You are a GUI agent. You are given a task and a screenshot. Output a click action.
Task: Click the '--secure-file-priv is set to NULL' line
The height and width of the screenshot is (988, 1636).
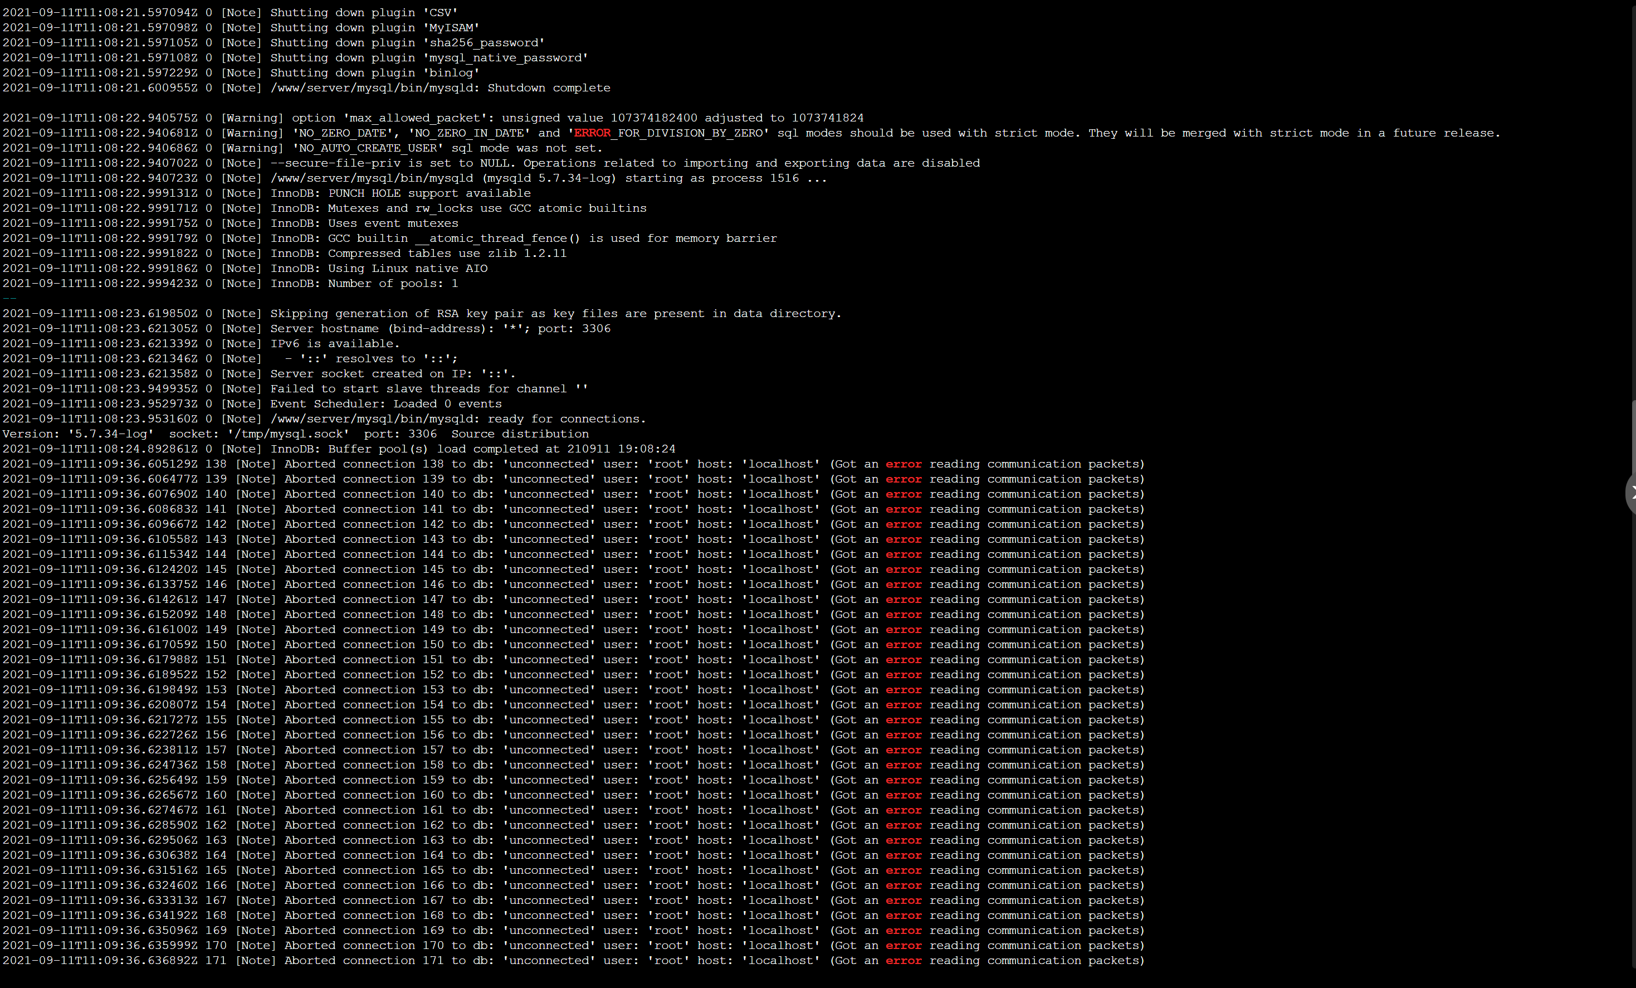coord(491,163)
